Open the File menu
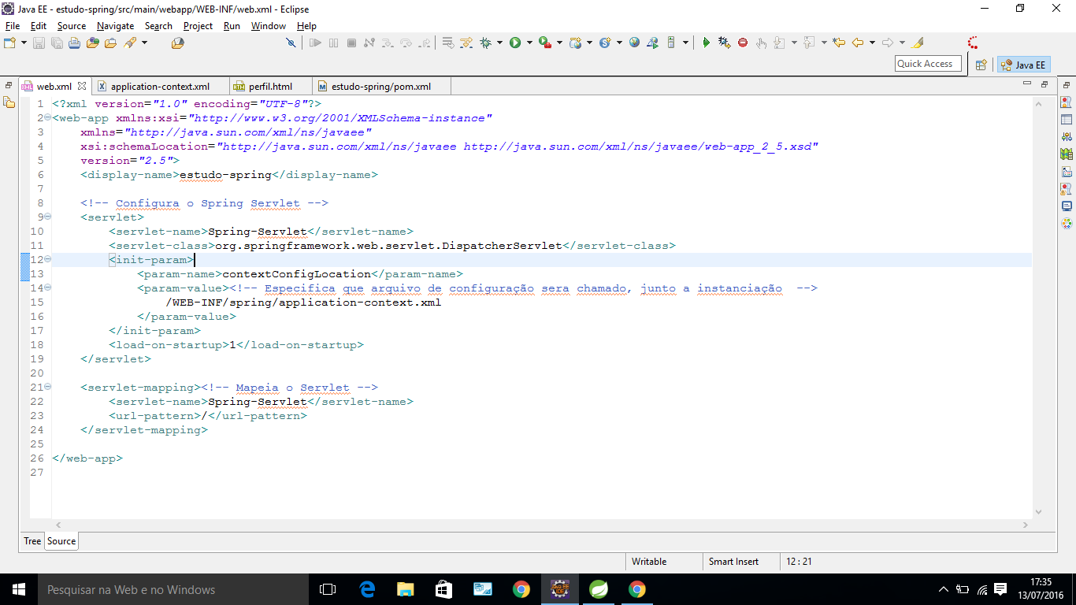This screenshot has height=605, width=1076. [x=13, y=26]
